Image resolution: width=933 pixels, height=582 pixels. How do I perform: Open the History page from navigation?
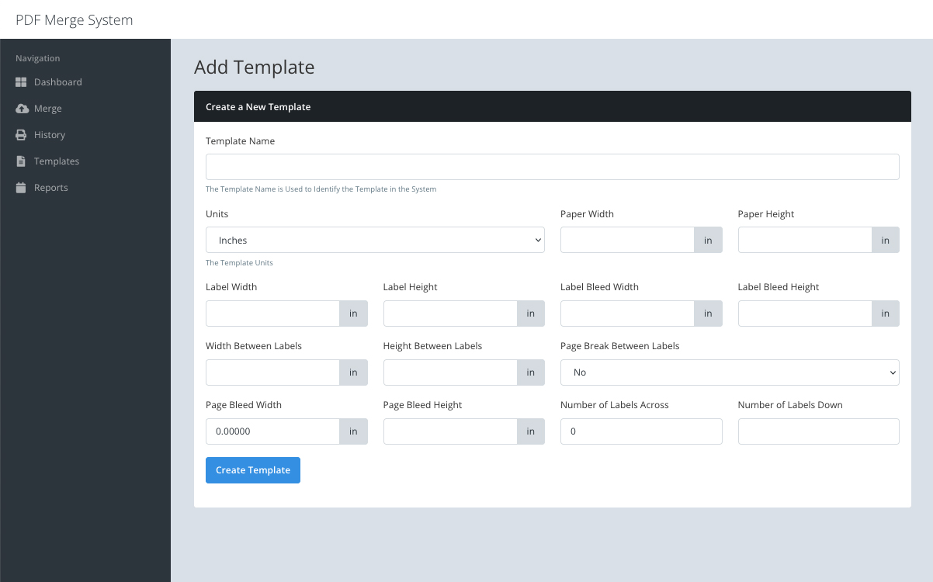[x=50, y=134]
